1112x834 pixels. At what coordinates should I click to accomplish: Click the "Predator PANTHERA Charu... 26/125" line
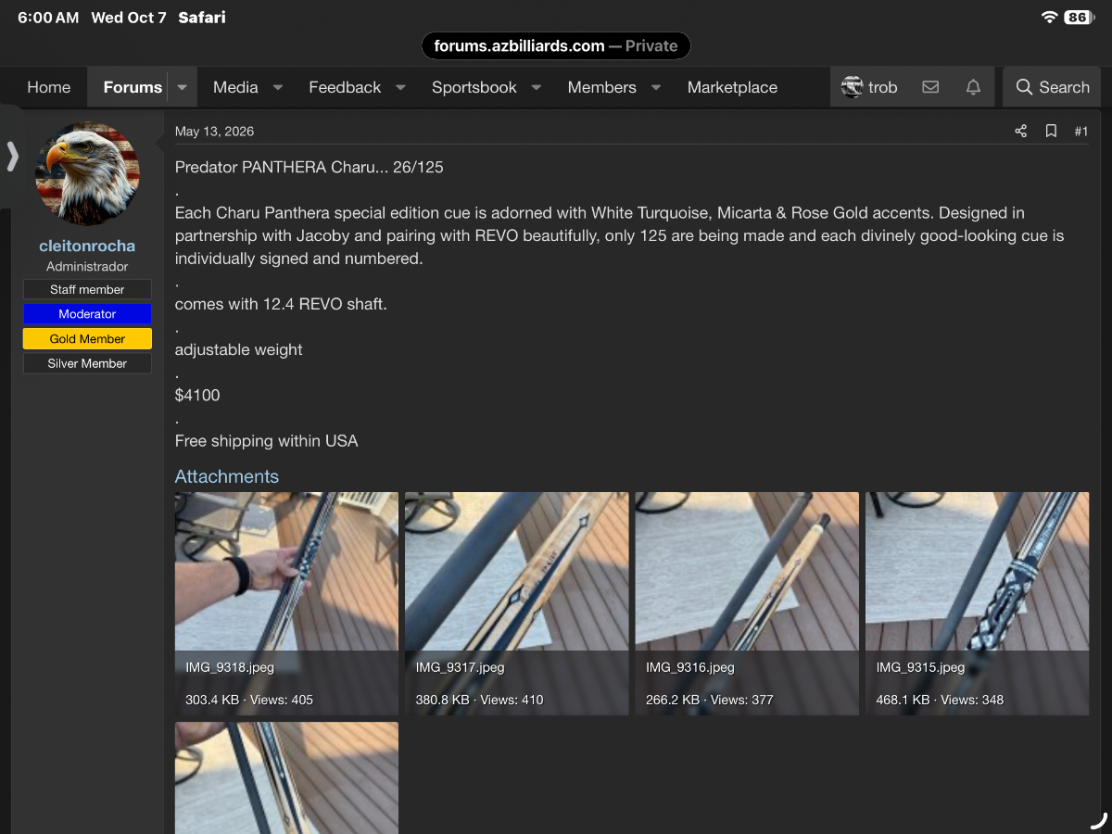pyautogui.click(x=310, y=168)
